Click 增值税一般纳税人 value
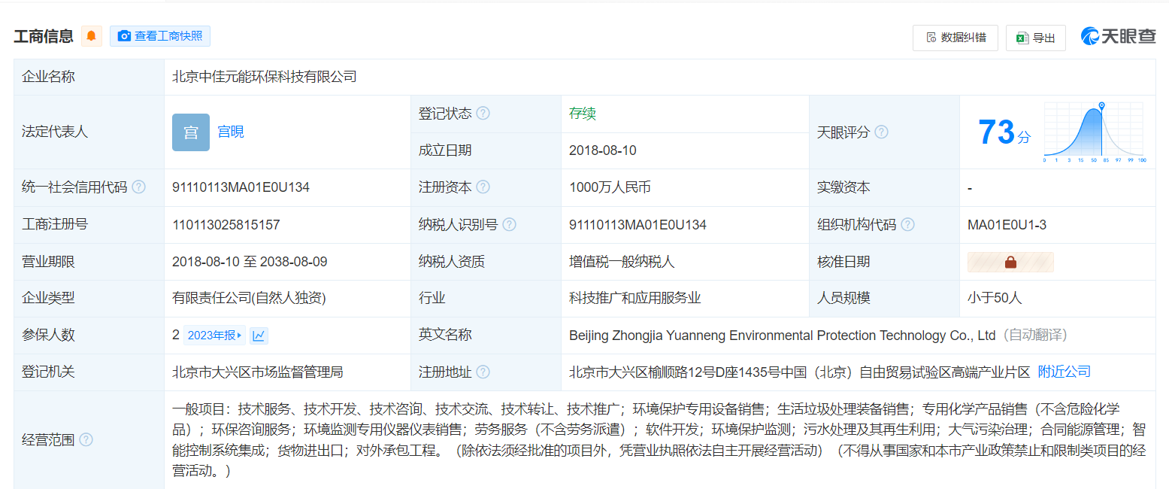This screenshot has width=1169, height=489. tap(622, 262)
